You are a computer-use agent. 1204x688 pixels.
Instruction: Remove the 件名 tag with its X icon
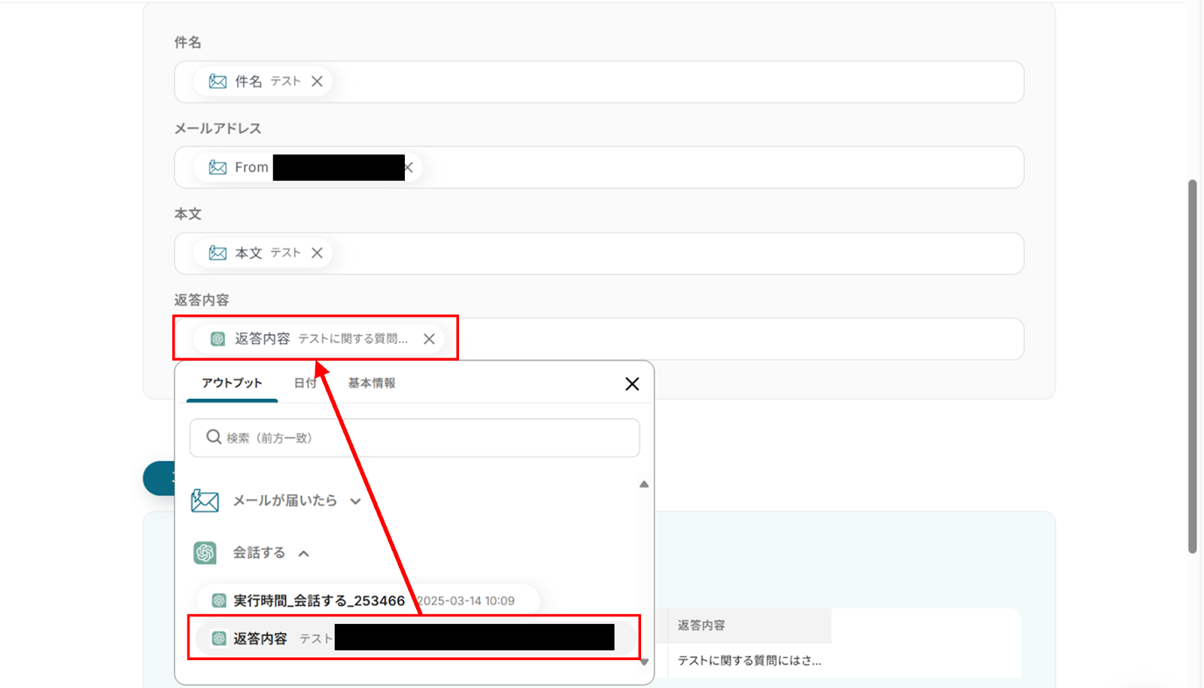[317, 81]
